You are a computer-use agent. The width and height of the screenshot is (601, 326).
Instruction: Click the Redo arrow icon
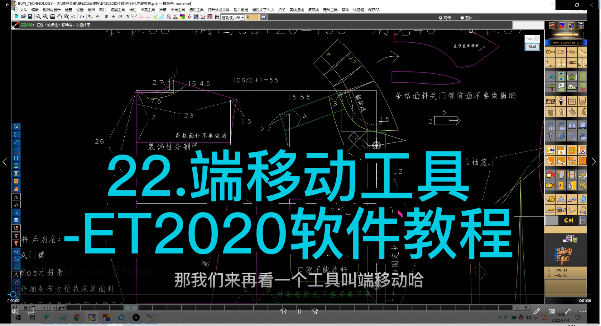coord(82,17)
